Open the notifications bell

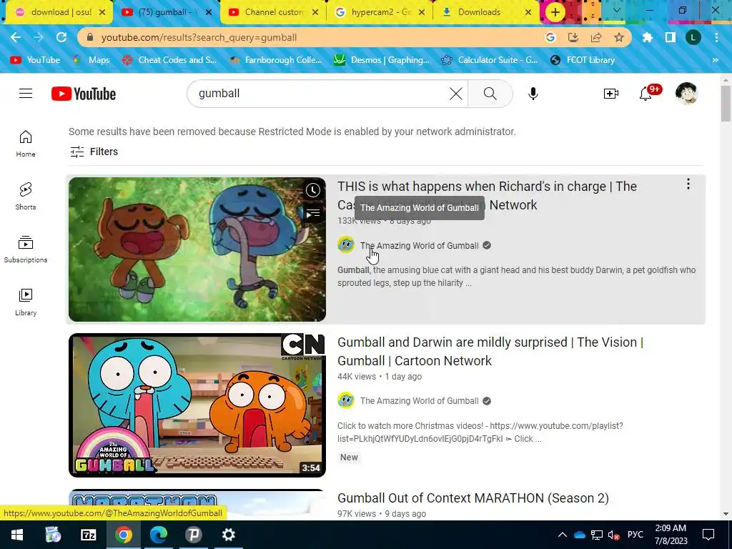pos(646,94)
